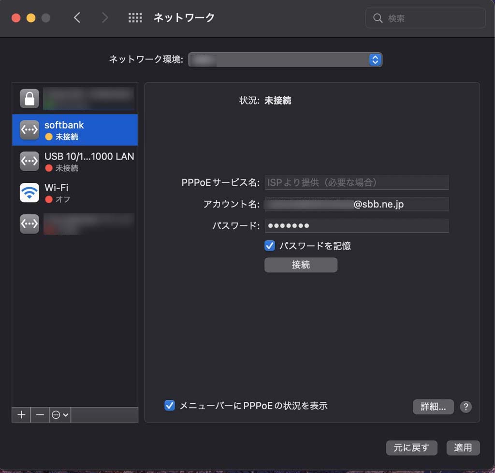Click the plus button to add a service
The width and height of the screenshot is (495, 473).
tap(21, 415)
